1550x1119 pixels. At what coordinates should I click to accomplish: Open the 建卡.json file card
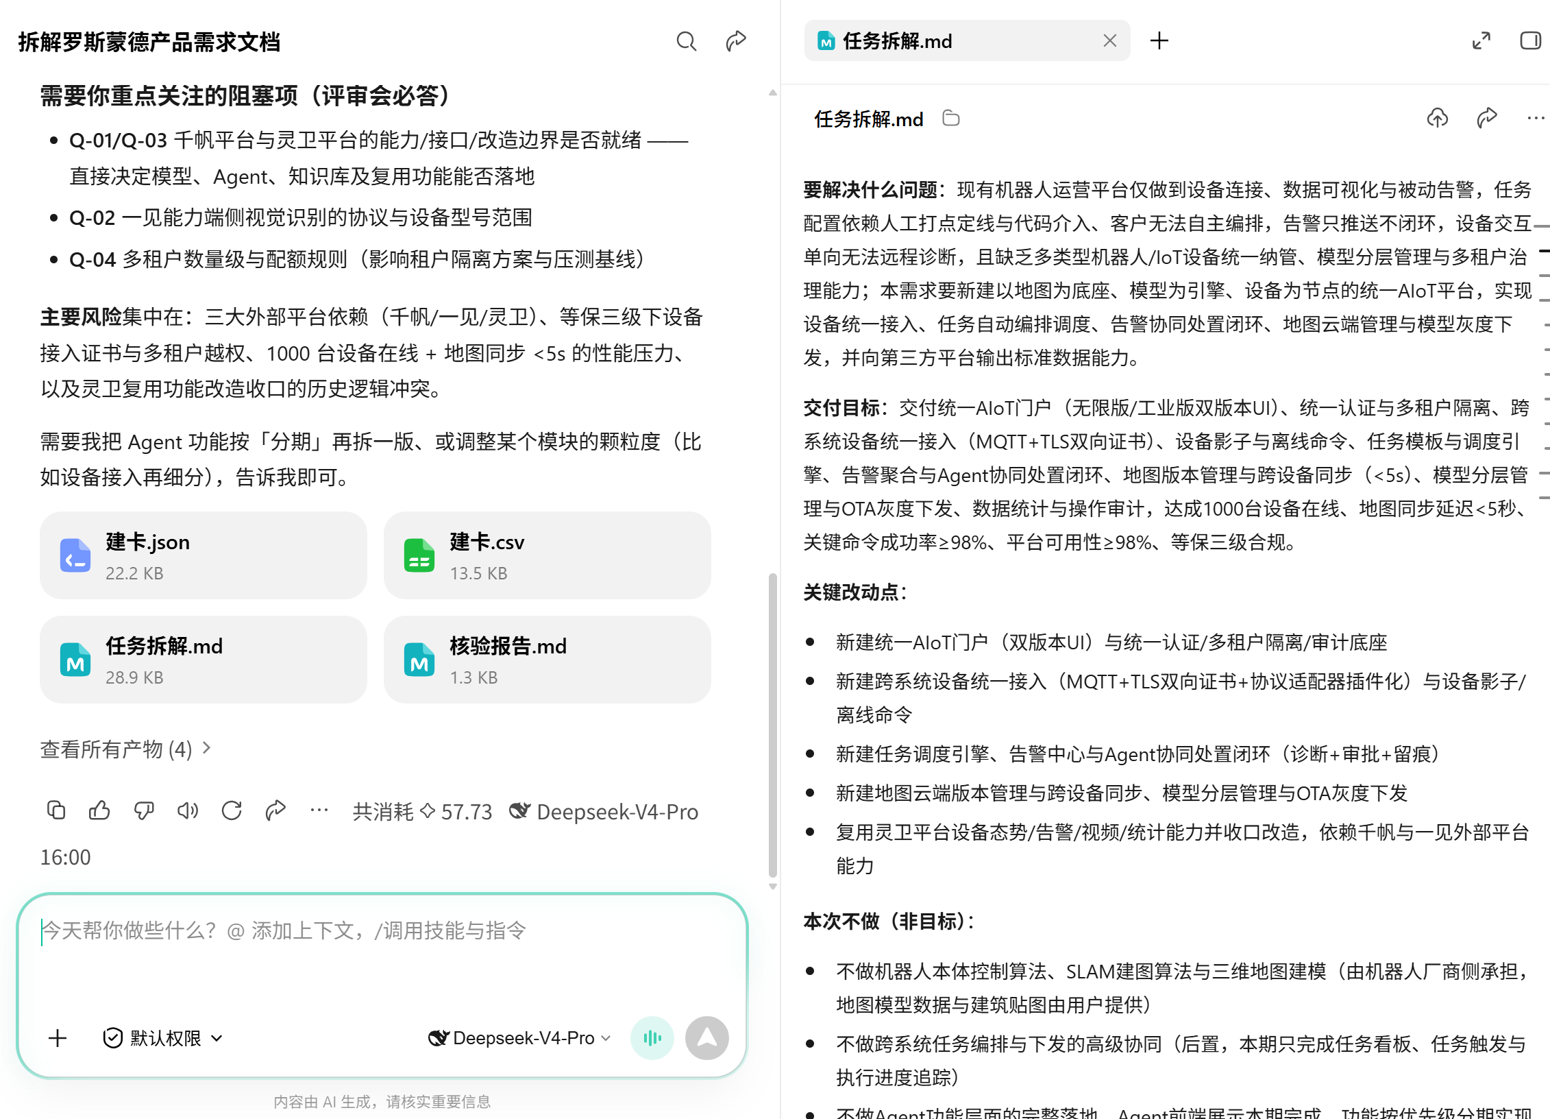204,555
